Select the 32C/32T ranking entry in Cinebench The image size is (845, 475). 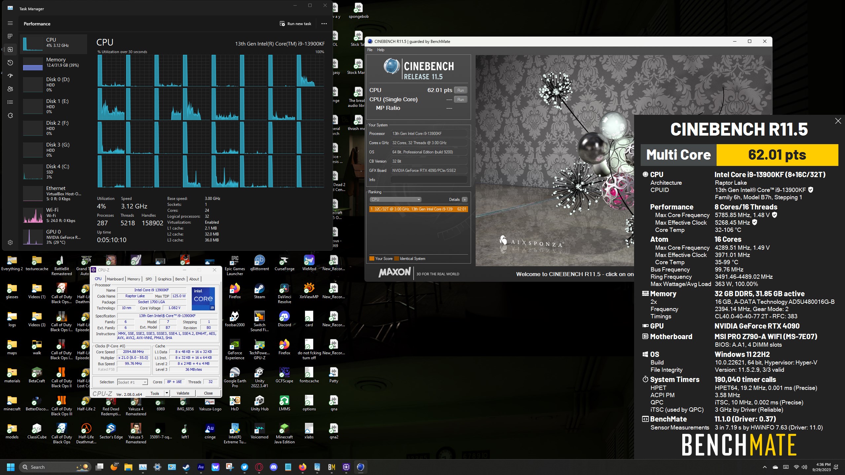point(418,209)
